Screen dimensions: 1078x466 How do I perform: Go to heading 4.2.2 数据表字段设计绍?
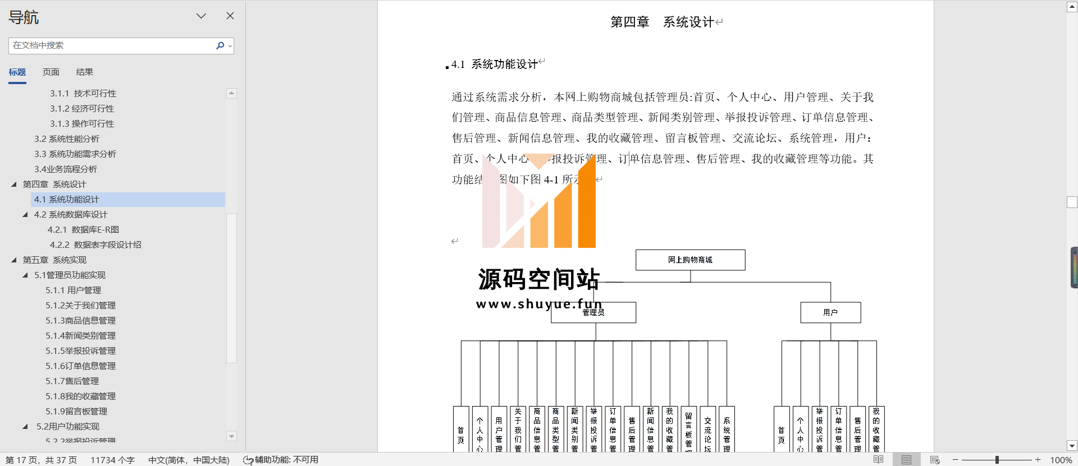coord(95,244)
